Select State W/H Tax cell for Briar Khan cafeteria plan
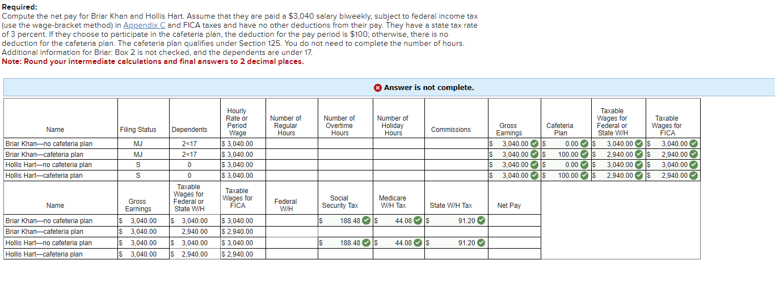Image resolution: width=775 pixels, height=290 pixels. coord(456,232)
